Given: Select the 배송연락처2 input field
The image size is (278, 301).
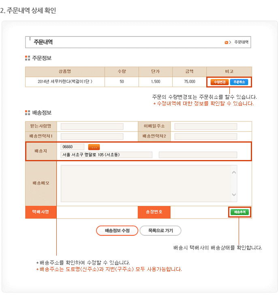Looking at the screenshot, I should point(205,136).
